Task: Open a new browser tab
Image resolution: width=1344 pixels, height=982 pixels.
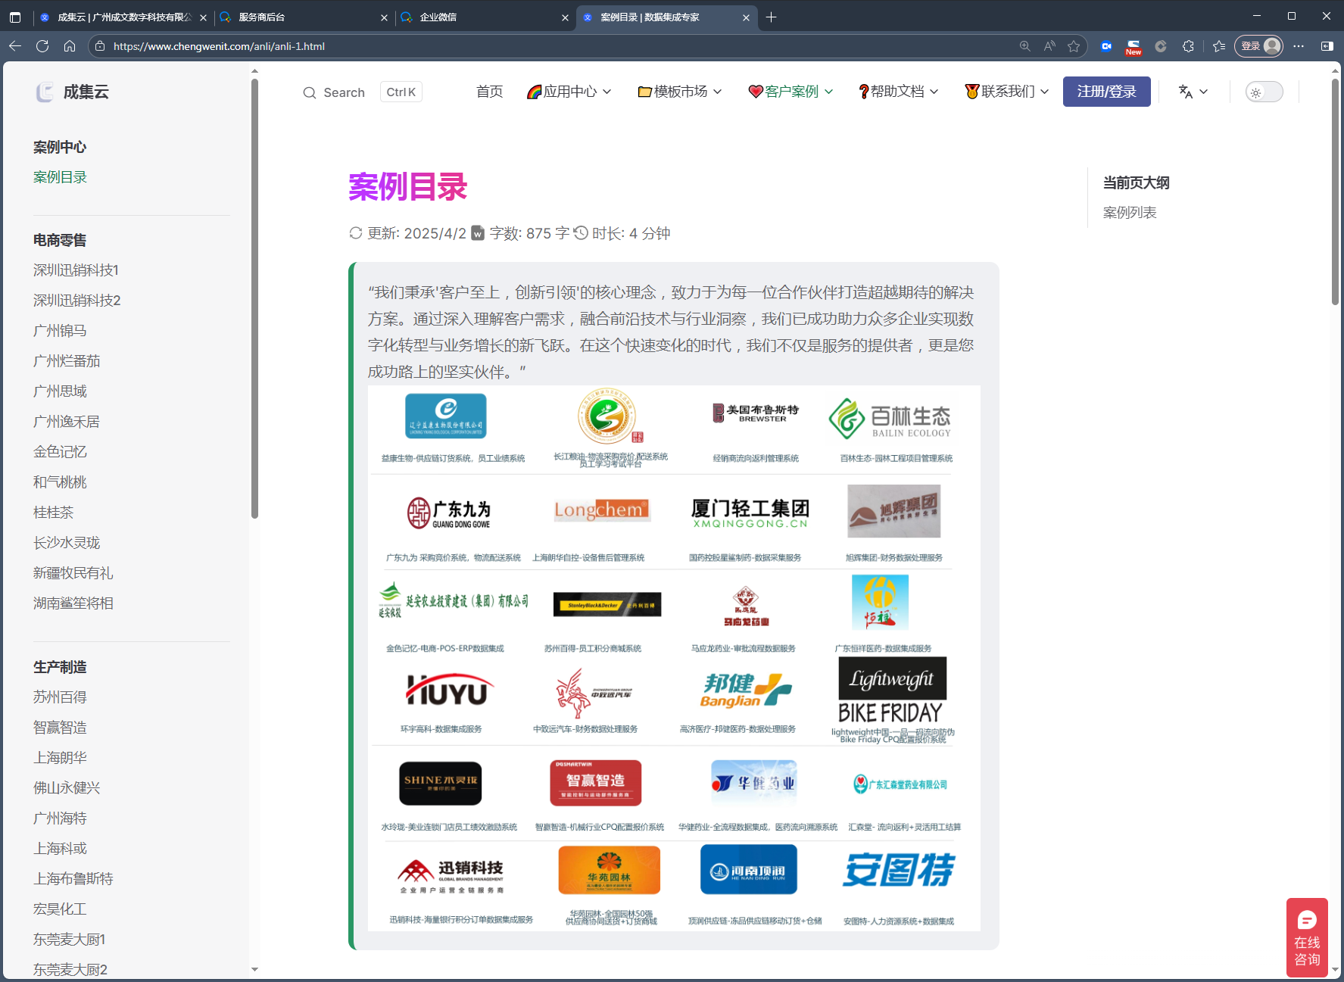Action: click(771, 17)
